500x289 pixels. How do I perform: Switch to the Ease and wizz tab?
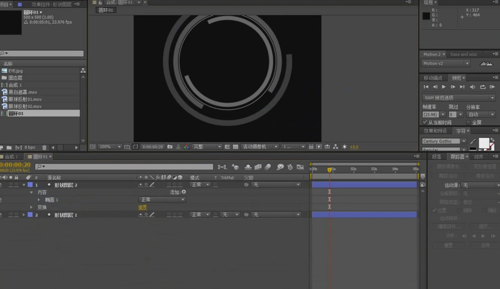[463, 54]
